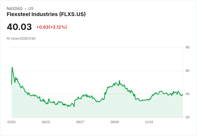Select the 02/03 date axis label
The height and width of the screenshot is (136, 197).
[12, 122]
